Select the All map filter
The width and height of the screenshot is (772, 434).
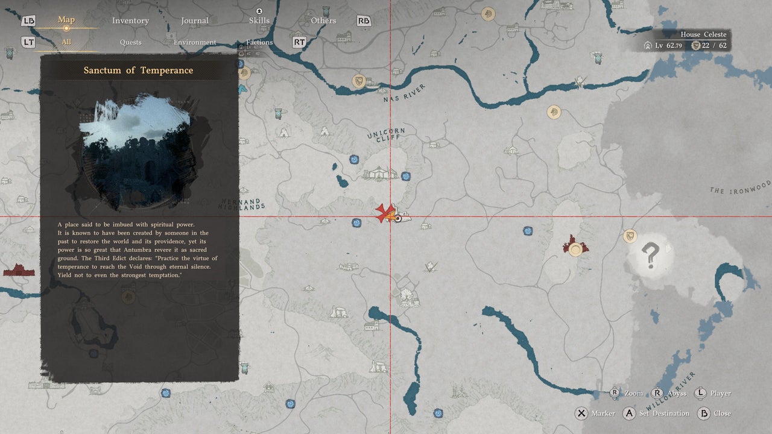point(66,42)
